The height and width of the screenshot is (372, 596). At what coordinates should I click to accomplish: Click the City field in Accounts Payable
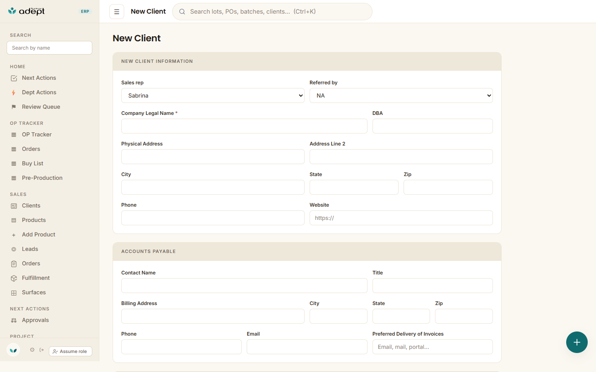(339, 316)
